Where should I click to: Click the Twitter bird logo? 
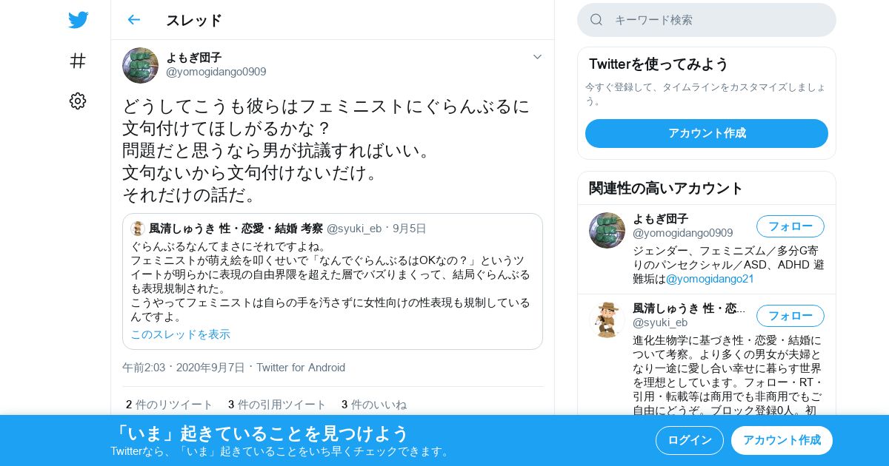[78, 20]
